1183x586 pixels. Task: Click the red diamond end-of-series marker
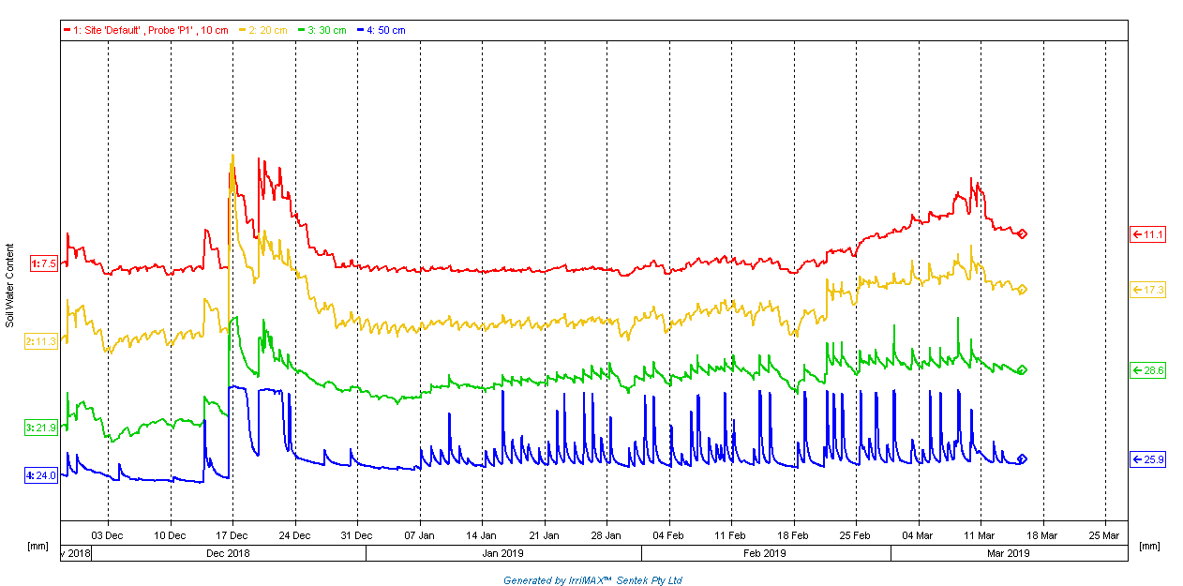pos(1023,233)
